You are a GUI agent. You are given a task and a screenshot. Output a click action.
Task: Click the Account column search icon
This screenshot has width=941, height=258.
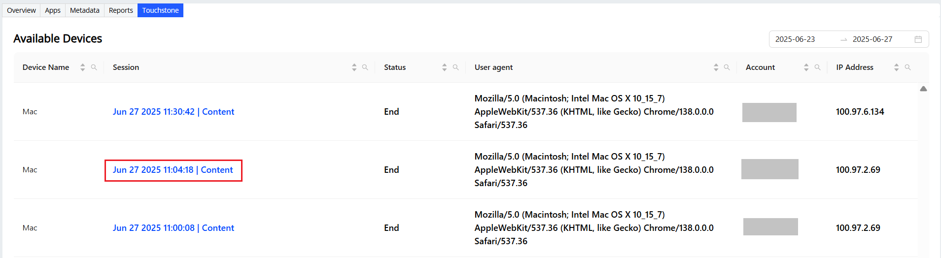tap(817, 67)
